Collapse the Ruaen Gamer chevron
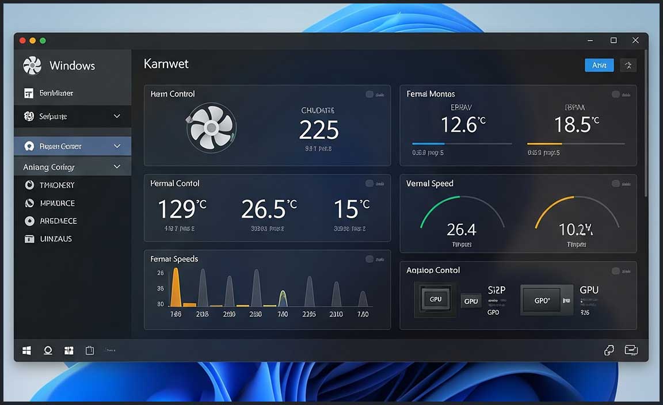Screen dimensions: 663x405 point(117,146)
